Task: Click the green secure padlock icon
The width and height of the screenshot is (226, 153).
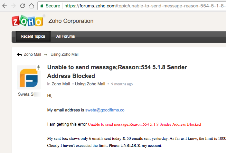Action: [42, 6]
